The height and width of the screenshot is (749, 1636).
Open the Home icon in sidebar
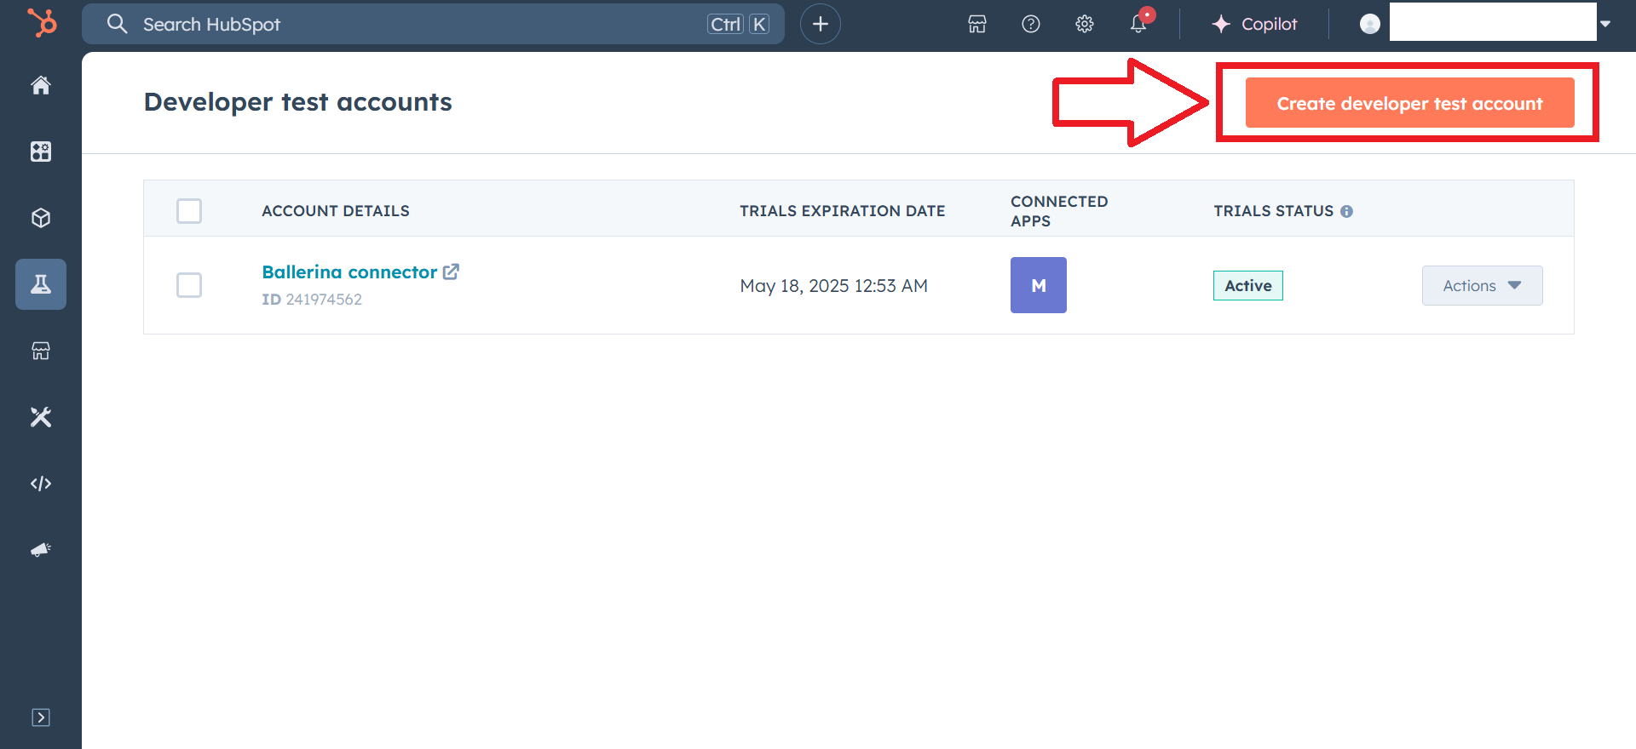[41, 85]
